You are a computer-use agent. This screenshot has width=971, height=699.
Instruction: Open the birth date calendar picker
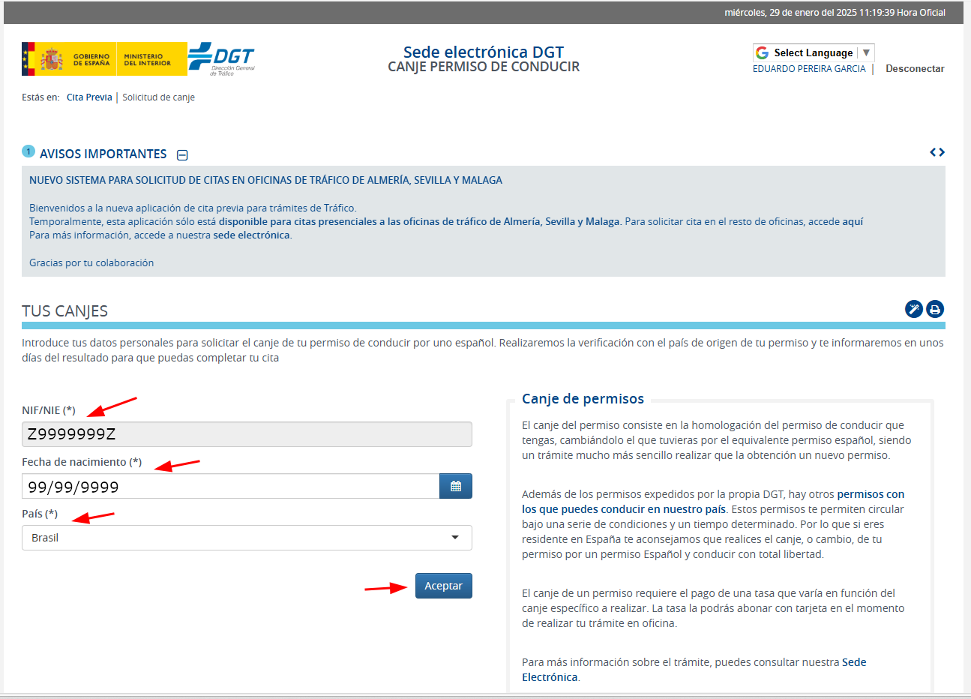pyautogui.click(x=455, y=487)
